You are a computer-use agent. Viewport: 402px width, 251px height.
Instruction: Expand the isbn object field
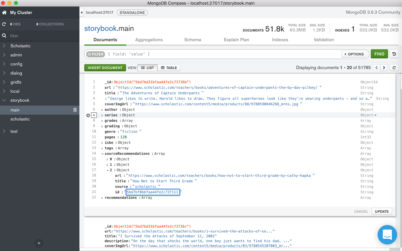coord(102,143)
